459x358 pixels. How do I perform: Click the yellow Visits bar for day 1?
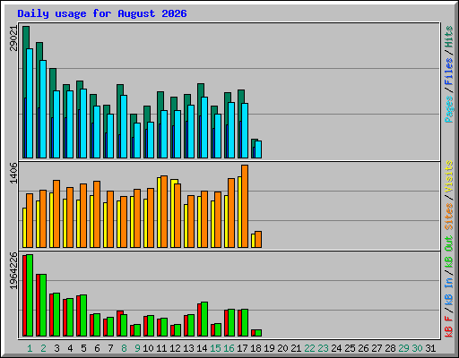[x=24, y=227]
